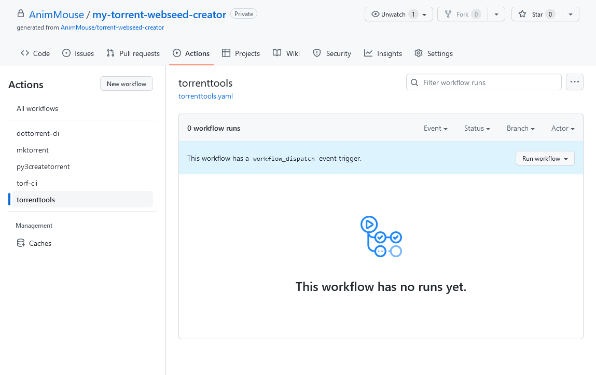Click the Wiki book icon
596x375 pixels.
(x=277, y=53)
